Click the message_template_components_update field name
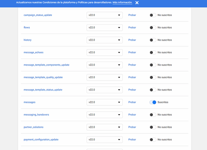 pos(46,65)
